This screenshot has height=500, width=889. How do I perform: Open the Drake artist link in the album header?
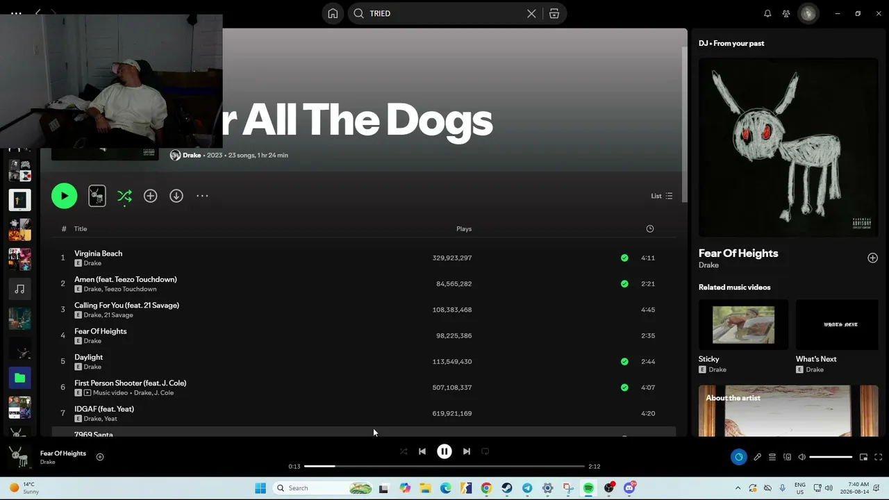192,155
